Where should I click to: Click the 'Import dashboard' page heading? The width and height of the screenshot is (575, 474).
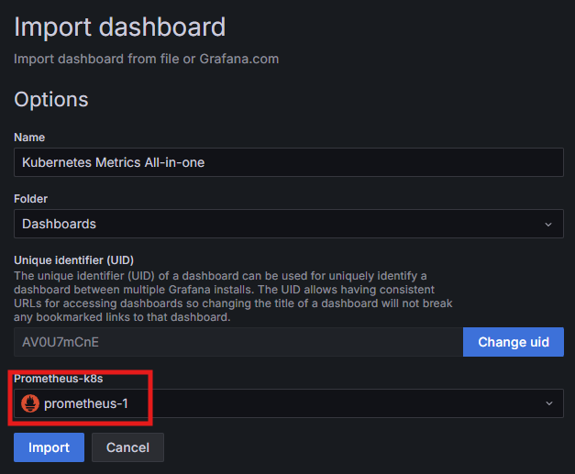pos(119,28)
